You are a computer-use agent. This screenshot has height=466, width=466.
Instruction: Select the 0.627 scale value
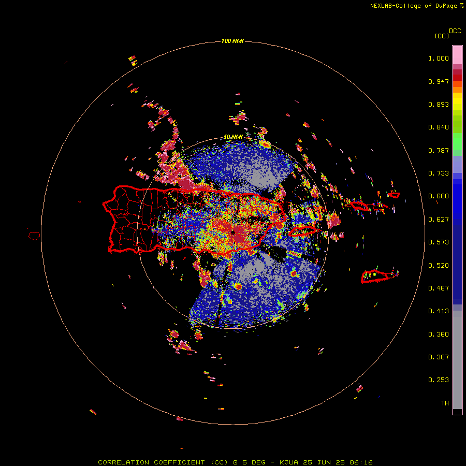tap(439, 220)
